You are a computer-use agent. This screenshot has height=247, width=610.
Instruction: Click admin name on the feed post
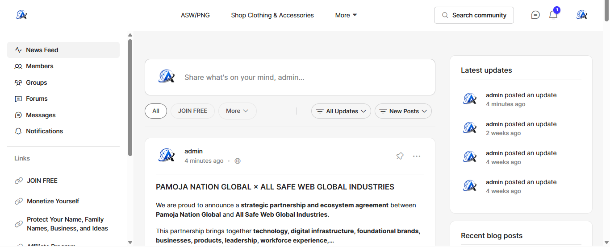pyautogui.click(x=193, y=151)
